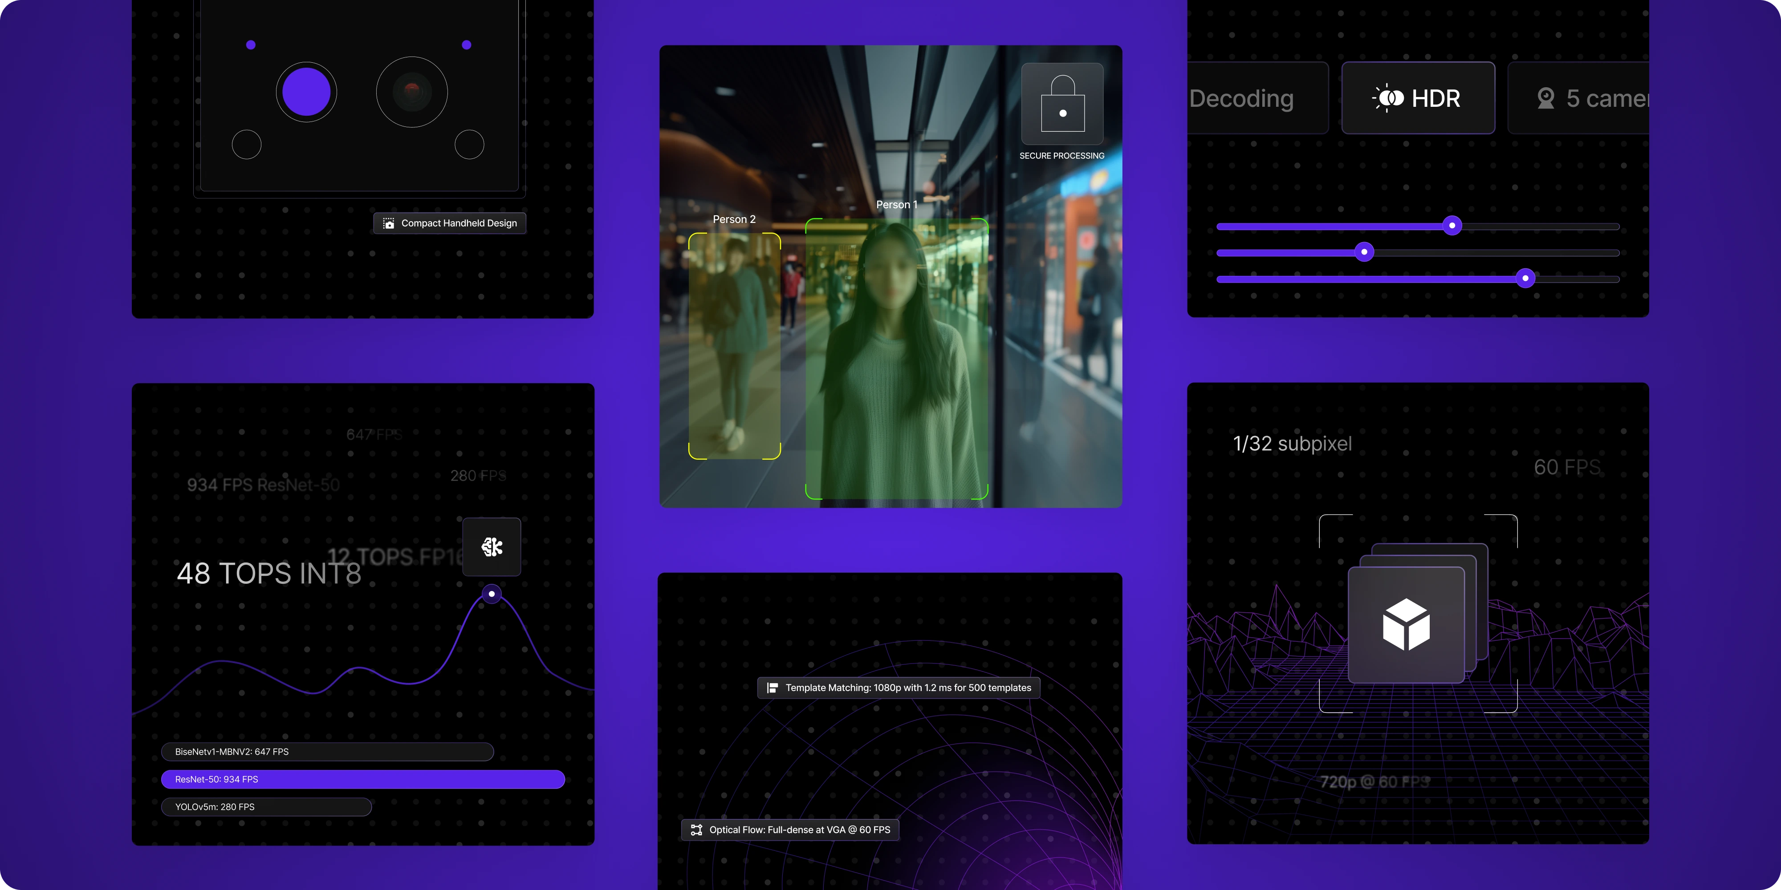Click the empty circle below the dark camera lens
Screen dimensions: 1781x890
469,145
